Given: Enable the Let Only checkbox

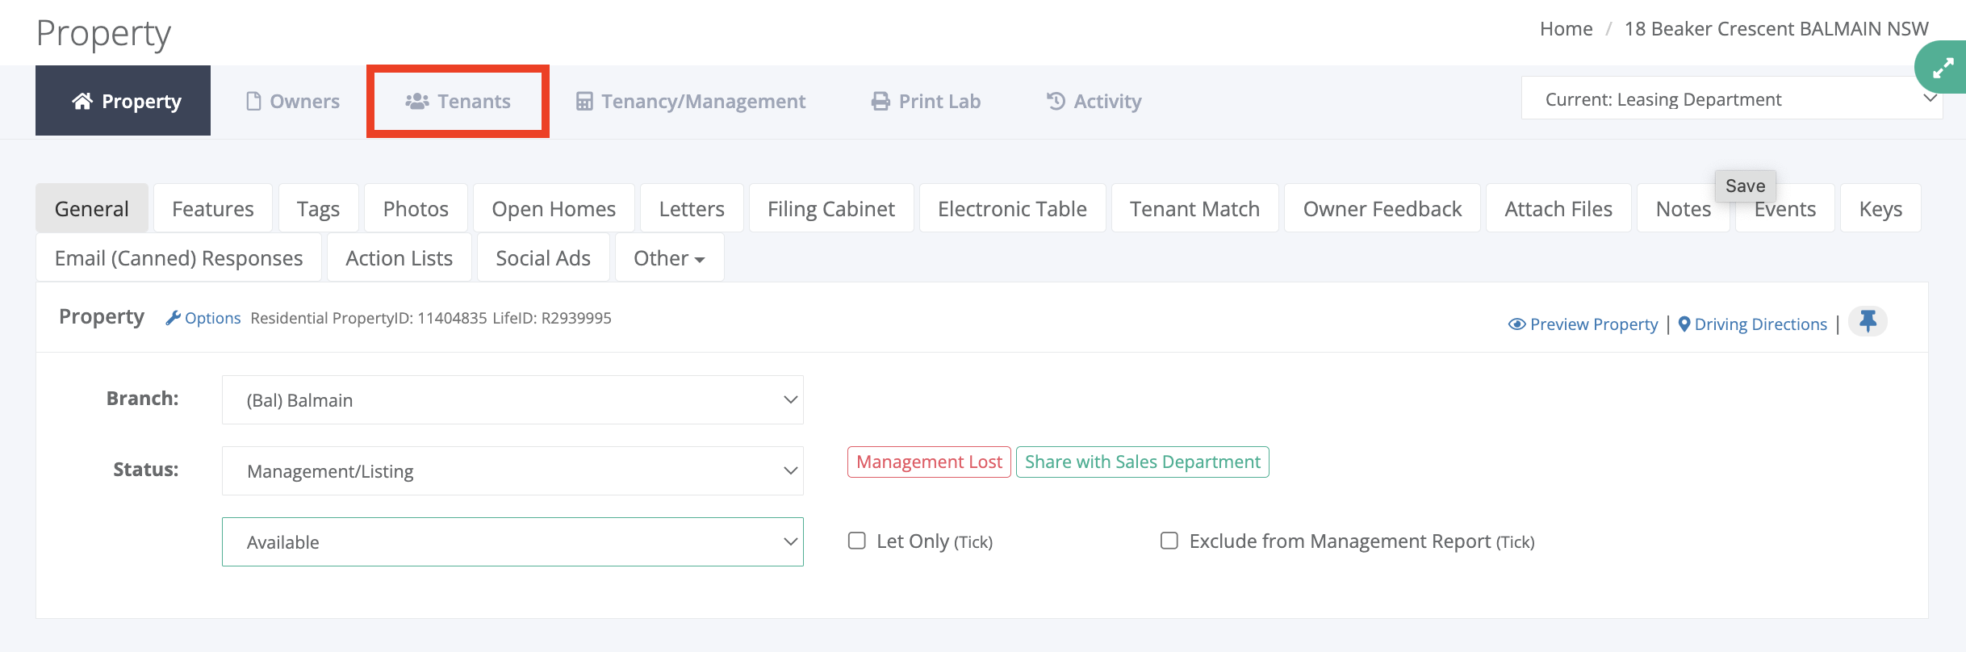Looking at the screenshot, I should 856,541.
